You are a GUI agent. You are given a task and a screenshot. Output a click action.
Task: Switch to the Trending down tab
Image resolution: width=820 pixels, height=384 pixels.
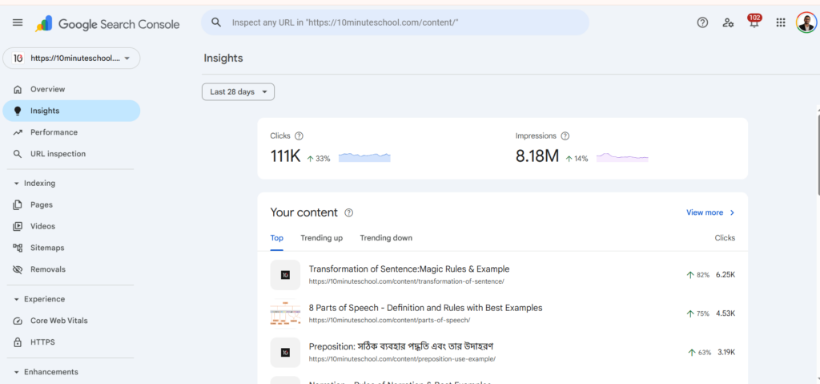[x=386, y=238]
